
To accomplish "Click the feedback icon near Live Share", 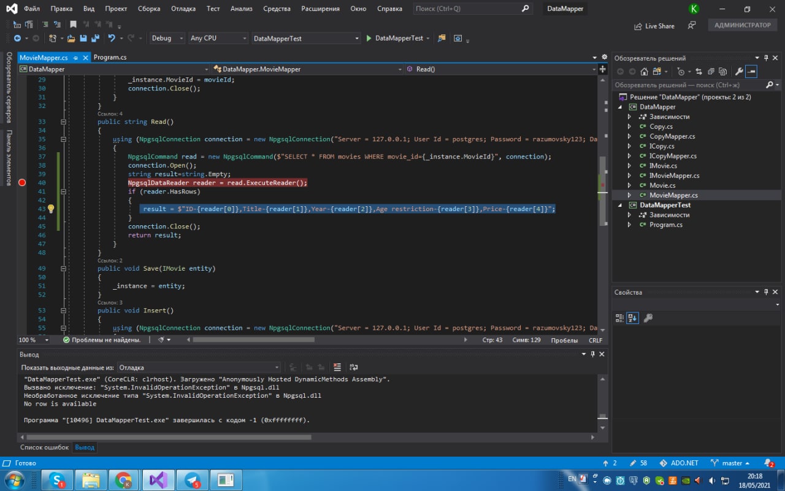I will tap(692, 26).
